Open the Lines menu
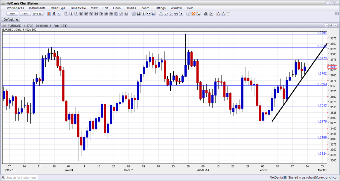This screenshot has height=181, width=340. pos(117,8)
